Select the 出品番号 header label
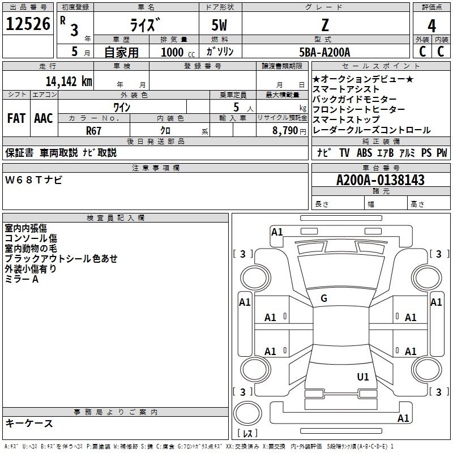This screenshot has width=453, height=453. 28,7
